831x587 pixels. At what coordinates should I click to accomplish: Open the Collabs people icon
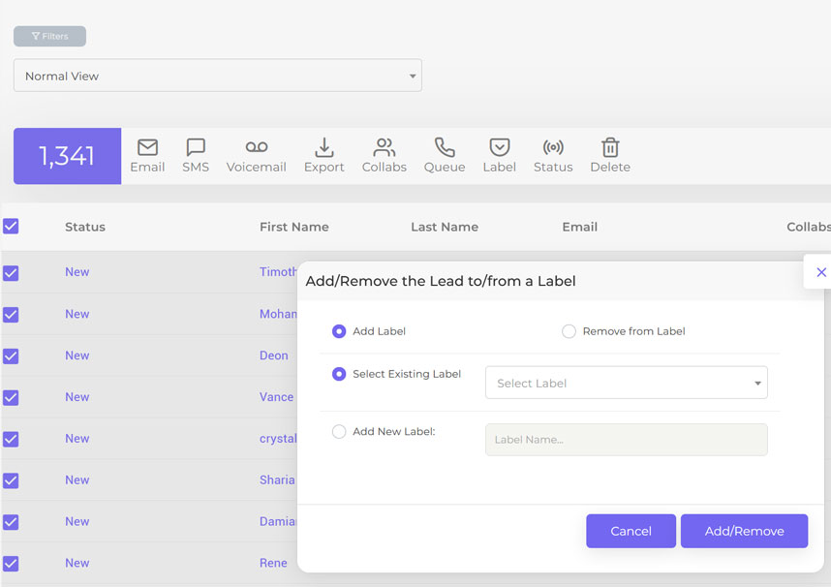(x=384, y=147)
